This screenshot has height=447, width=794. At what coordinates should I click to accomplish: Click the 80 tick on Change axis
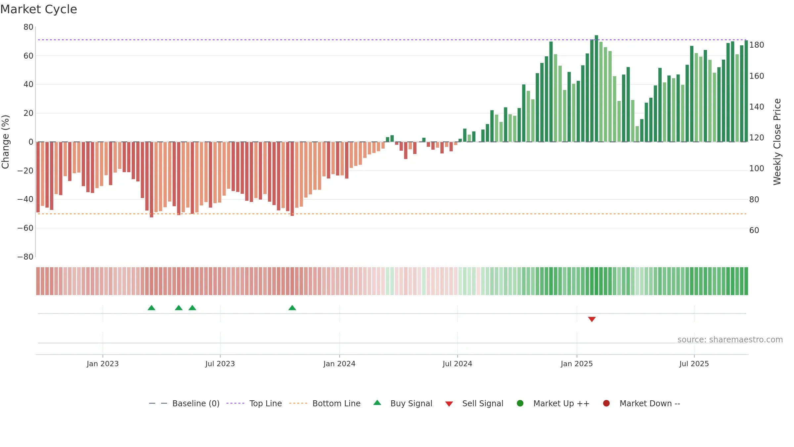pos(28,27)
